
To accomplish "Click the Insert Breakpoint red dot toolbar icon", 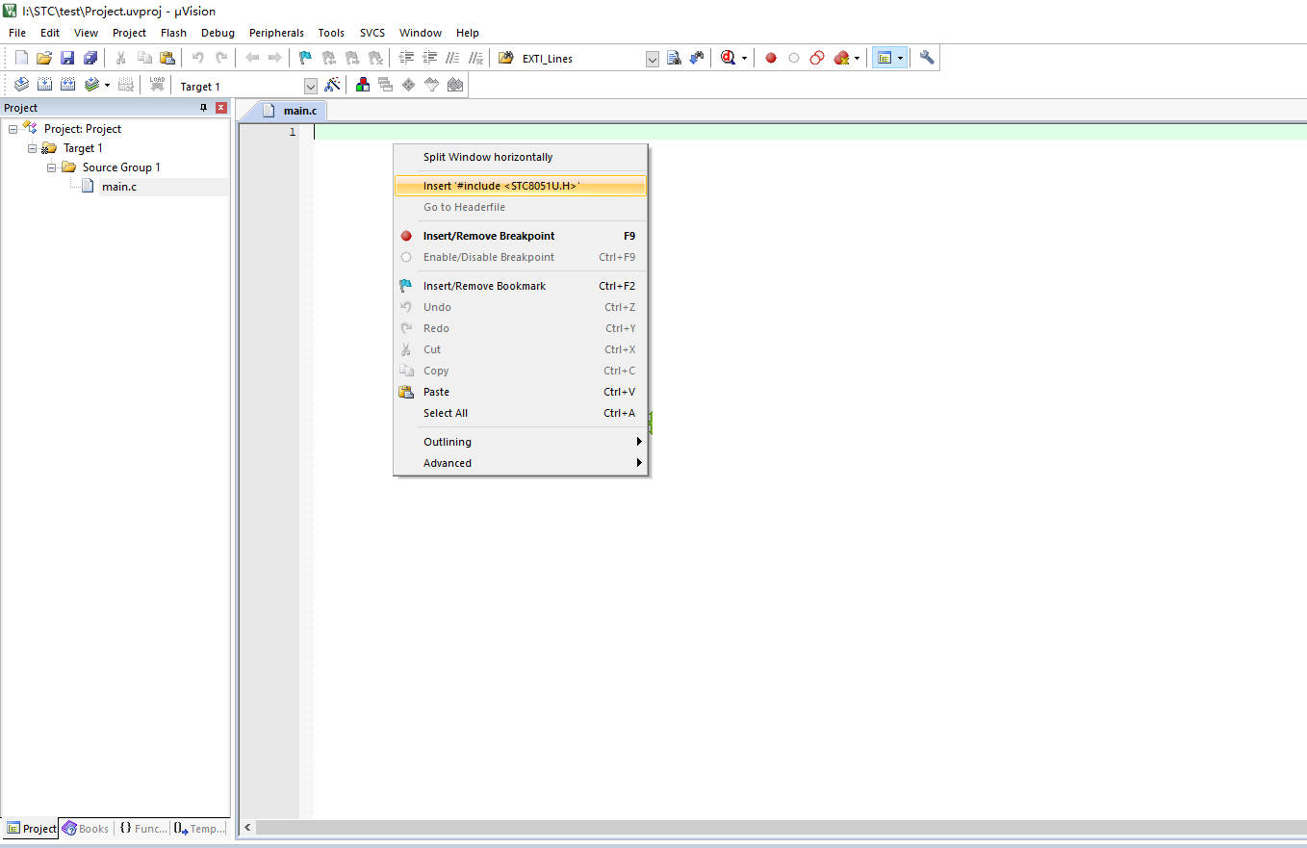I will tap(771, 58).
